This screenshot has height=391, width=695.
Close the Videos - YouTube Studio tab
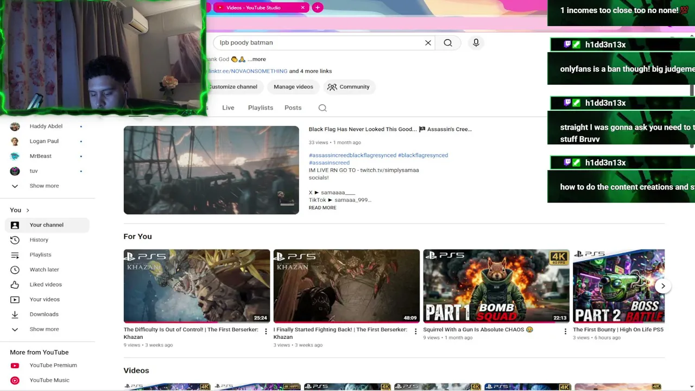click(302, 8)
